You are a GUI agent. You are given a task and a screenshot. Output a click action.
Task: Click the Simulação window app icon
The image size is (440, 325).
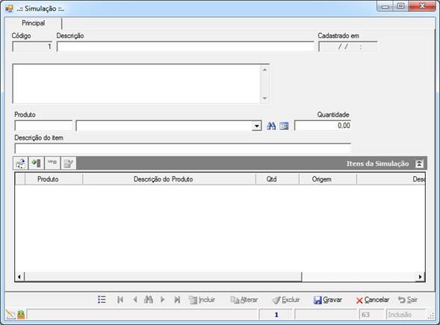pyautogui.click(x=9, y=8)
